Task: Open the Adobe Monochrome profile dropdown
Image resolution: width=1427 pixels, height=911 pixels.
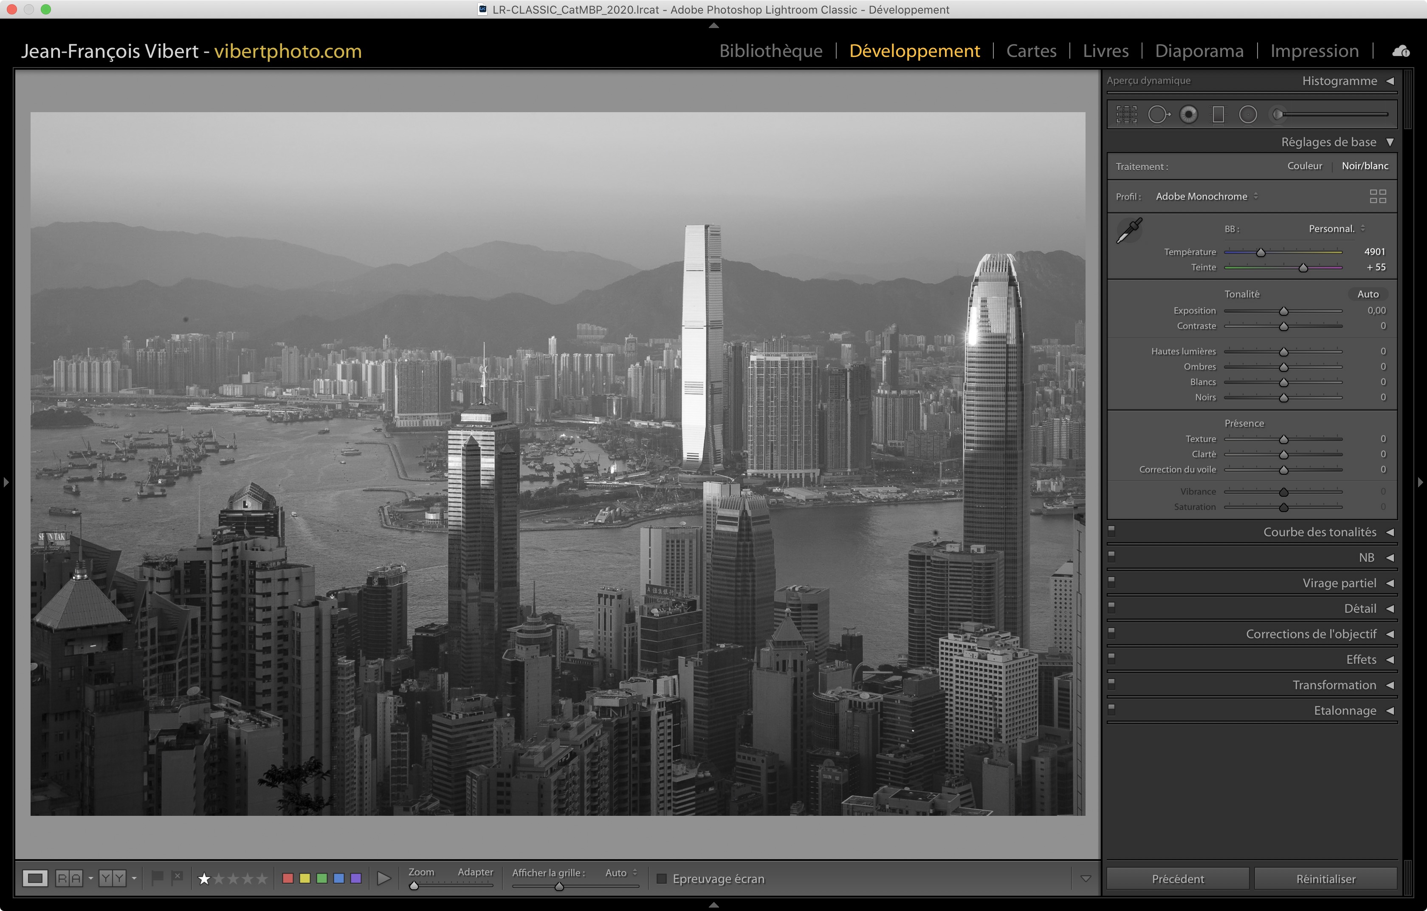Action: 1207,196
